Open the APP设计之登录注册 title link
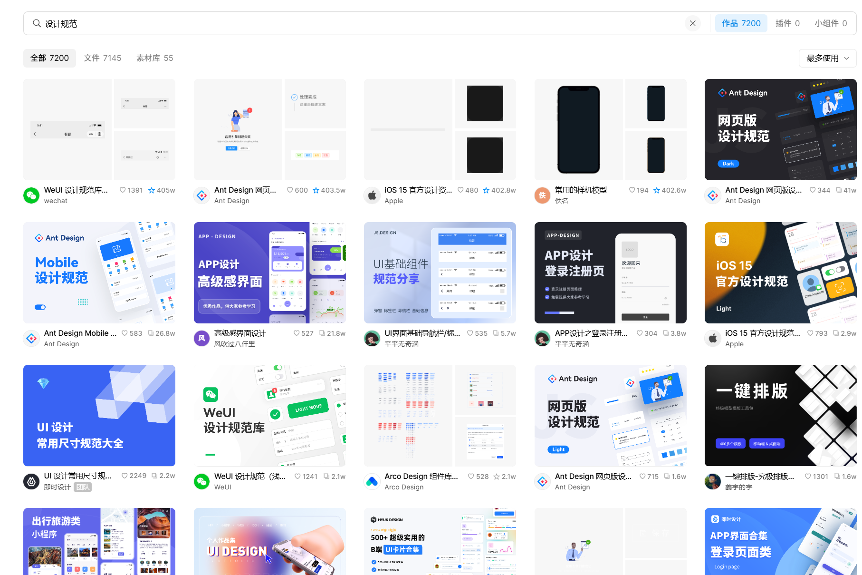The image size is (862, 575). tap(591, 333)
